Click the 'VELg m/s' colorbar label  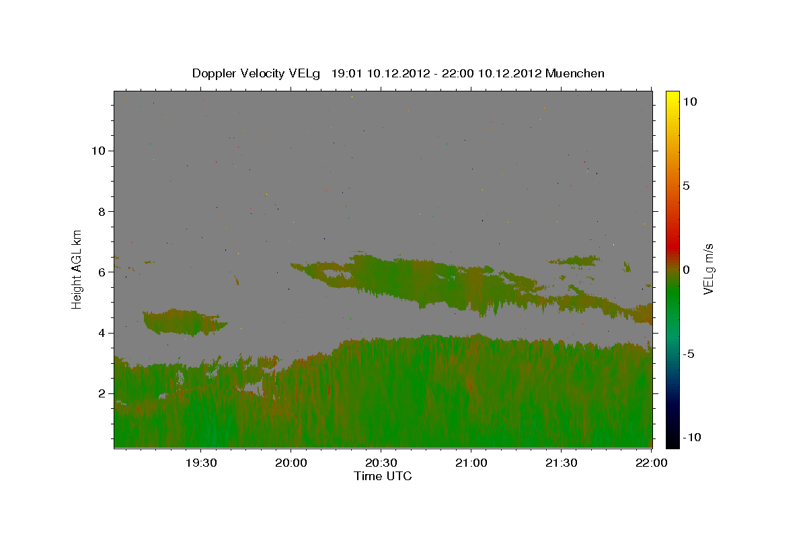click(708, 269)
